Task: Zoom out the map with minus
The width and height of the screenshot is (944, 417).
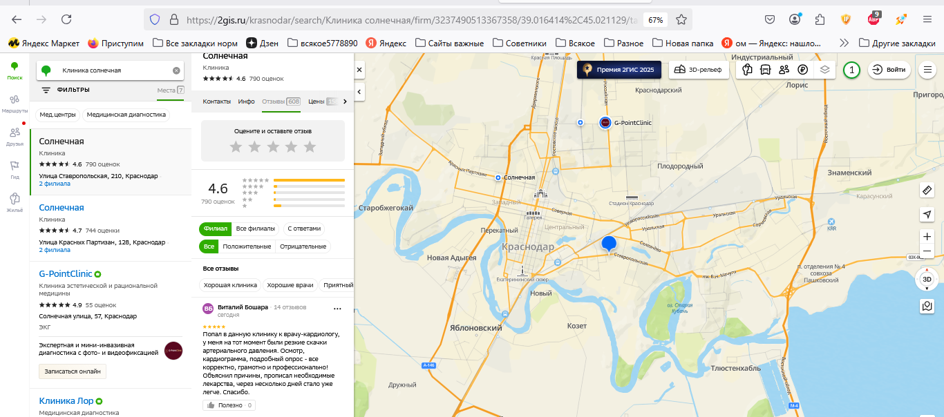Action: coord(927,251)
